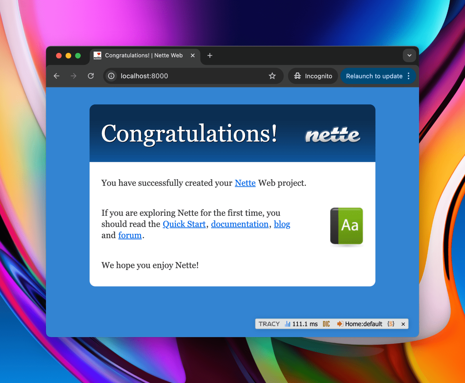Bookmark this page with star

coord(272,76)
